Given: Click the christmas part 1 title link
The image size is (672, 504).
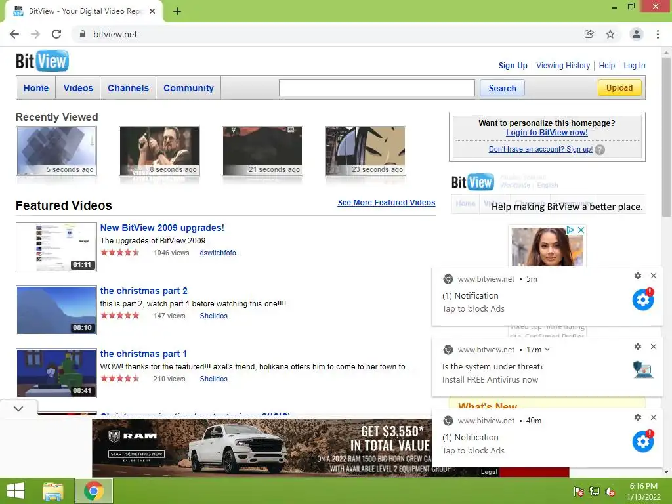Looking at the screenshot, I should tap(143, 354).
